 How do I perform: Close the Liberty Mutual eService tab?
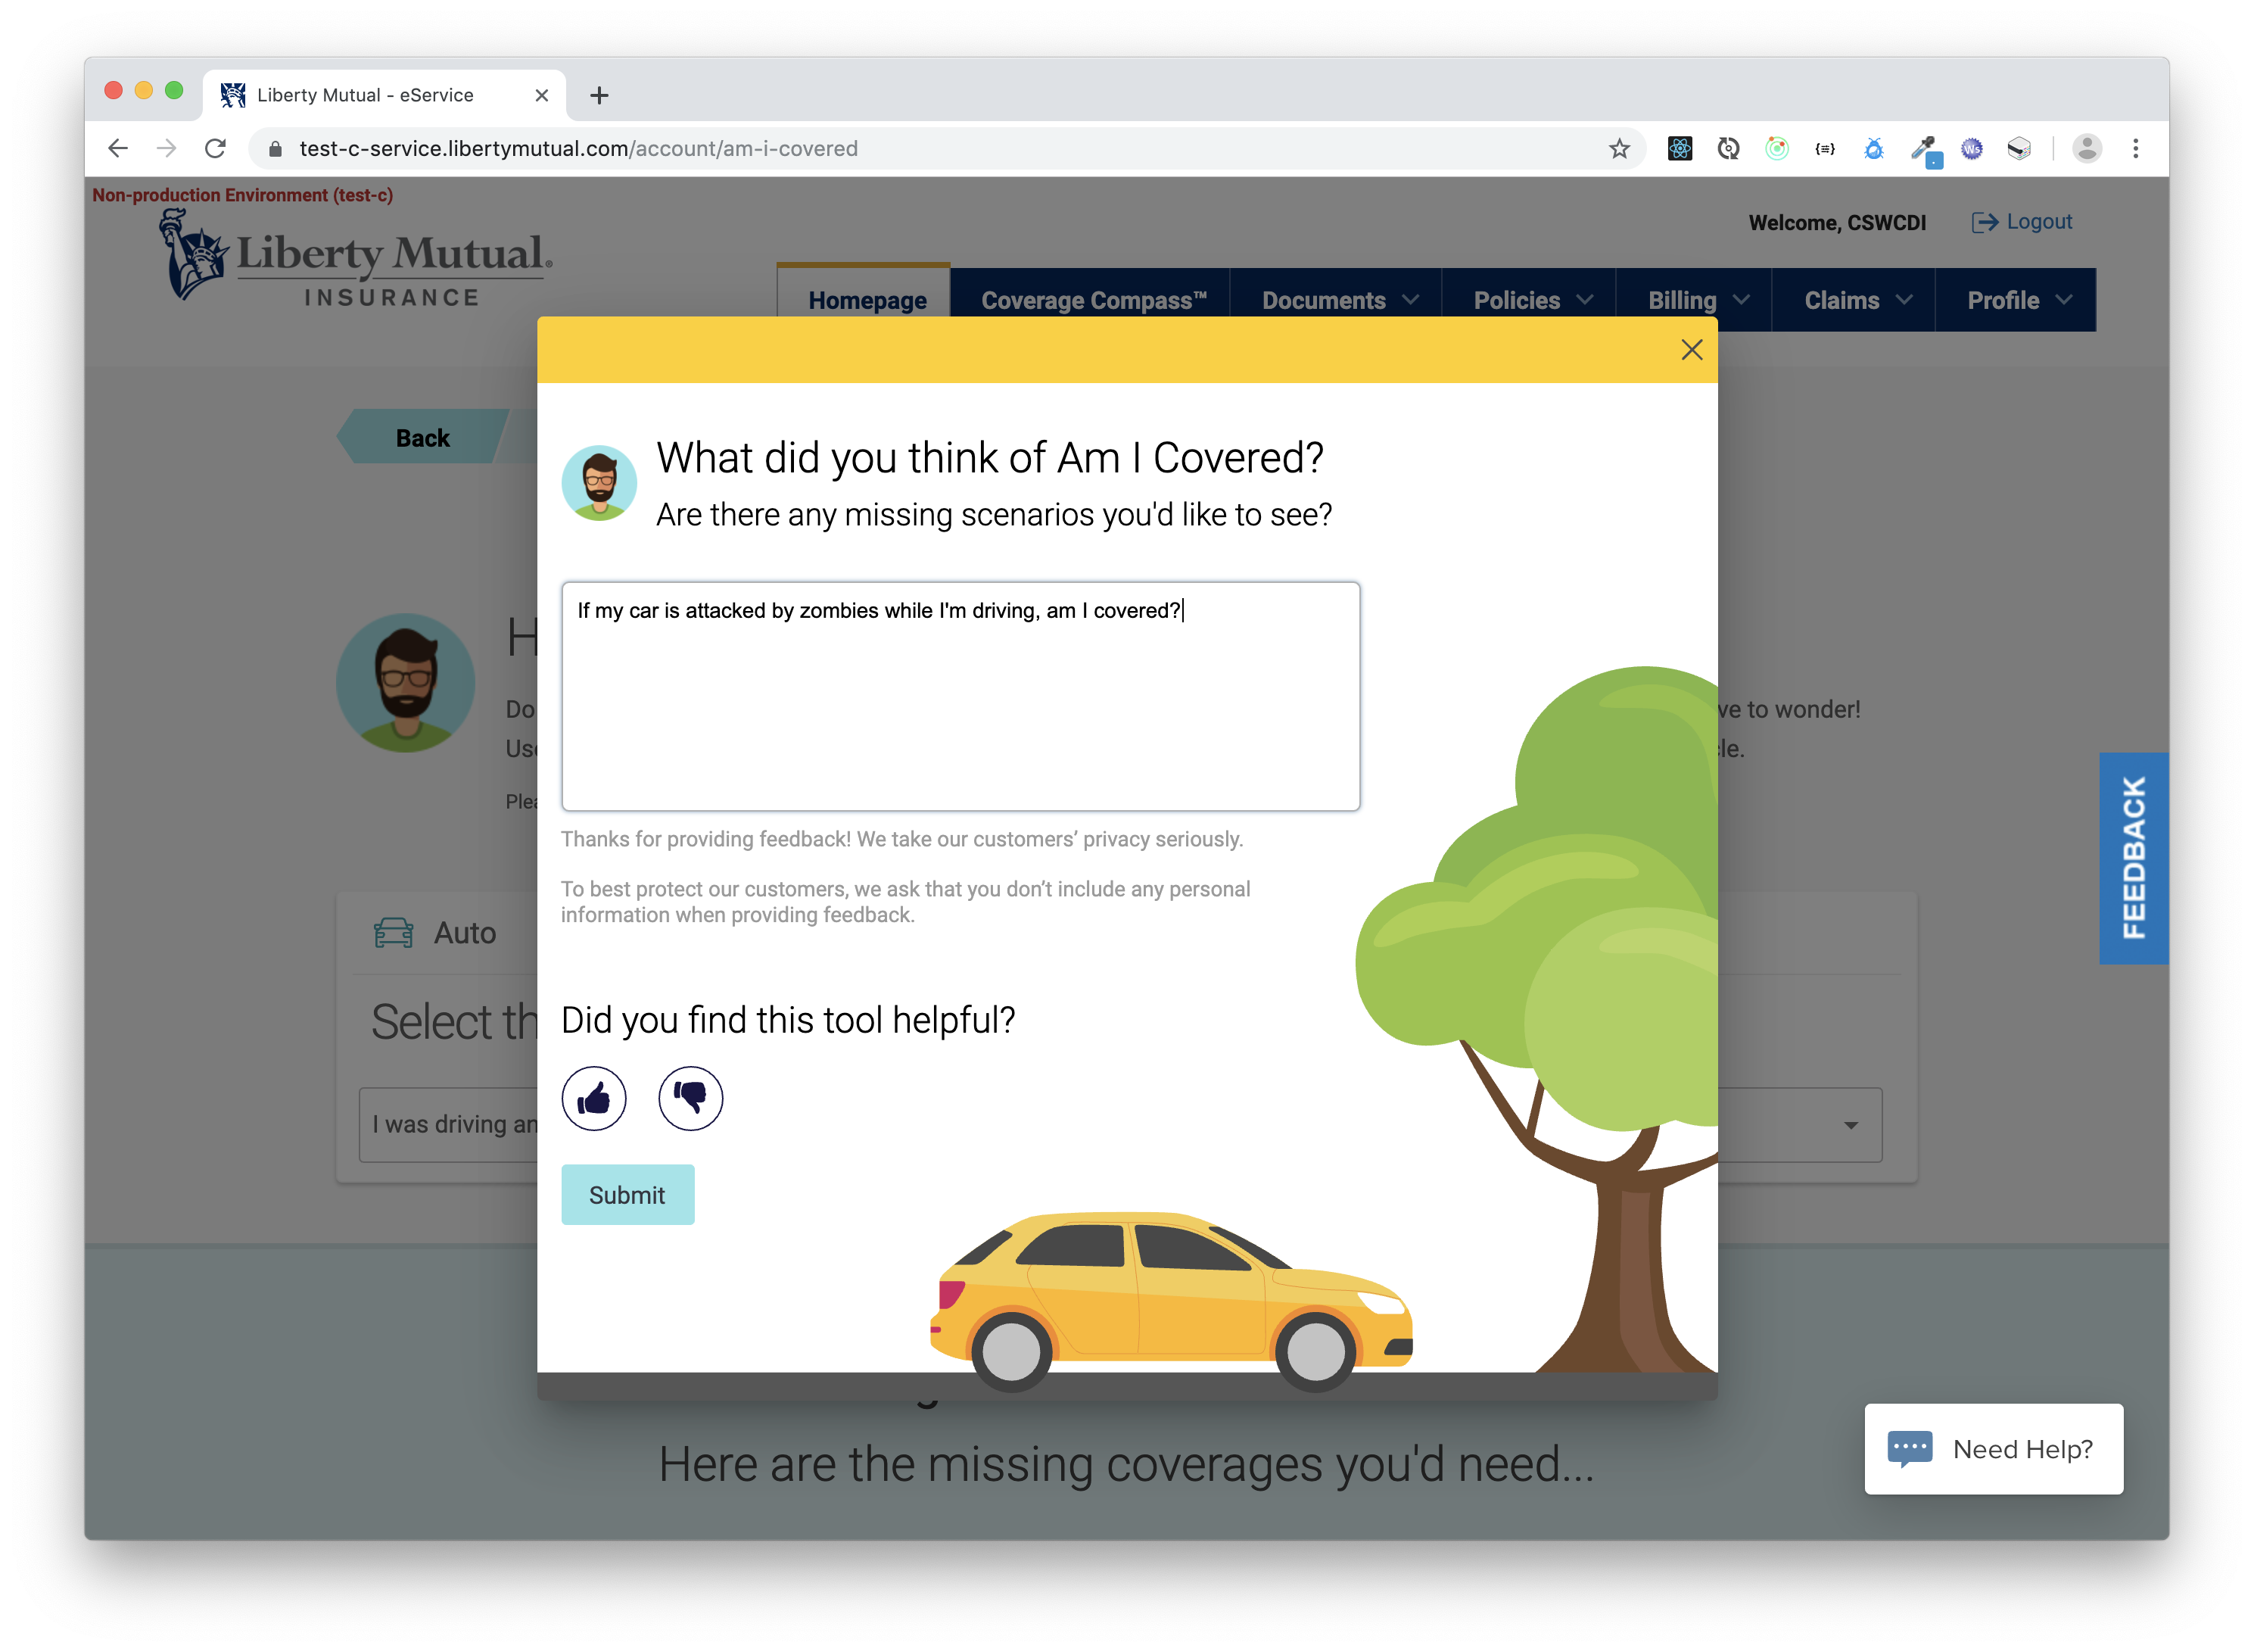tap(542, 95)
